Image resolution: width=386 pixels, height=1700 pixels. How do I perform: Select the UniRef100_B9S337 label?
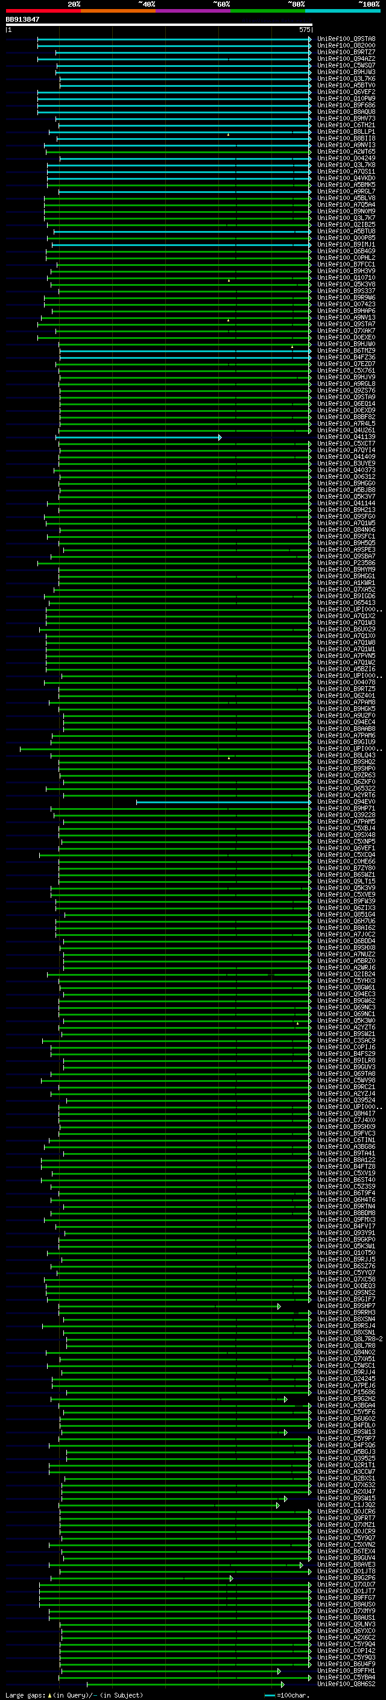click(346, 291)
